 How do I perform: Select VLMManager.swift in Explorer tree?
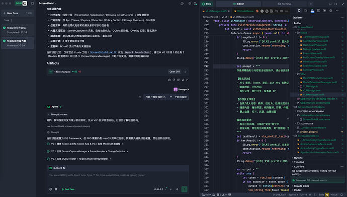pyautogui.click(x=313, y=95)
